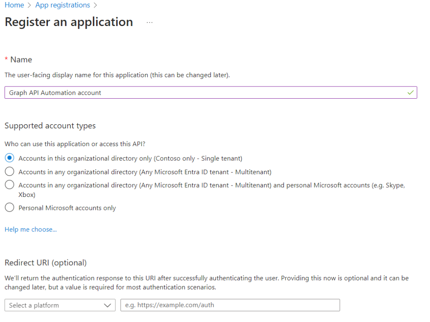Click the Supported account types heading
The height and width of the screenshot is (322, 430).
[50, 126]
